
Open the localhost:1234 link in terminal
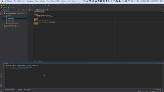25,67
